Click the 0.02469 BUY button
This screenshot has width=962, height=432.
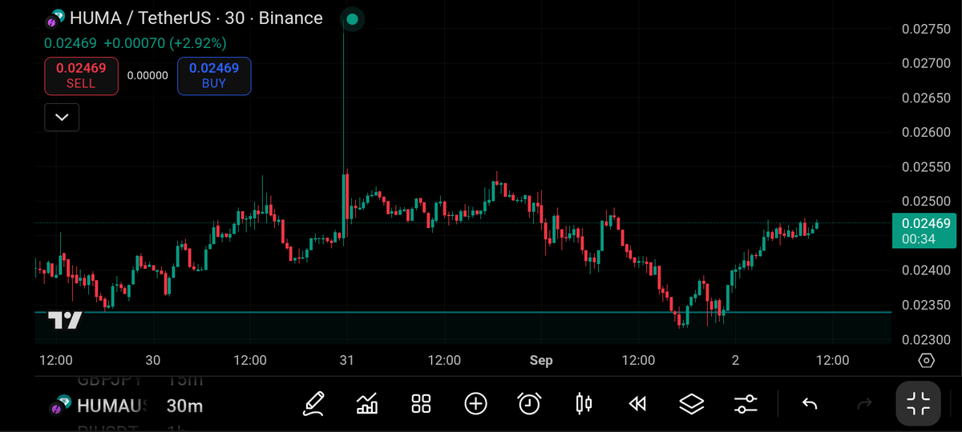[214, 76]
